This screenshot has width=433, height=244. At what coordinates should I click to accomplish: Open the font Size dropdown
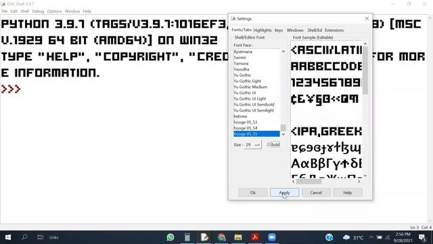pyautogui.click(x=252, y=144)
